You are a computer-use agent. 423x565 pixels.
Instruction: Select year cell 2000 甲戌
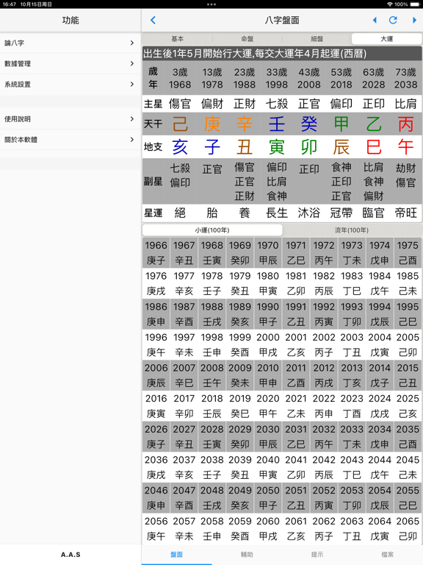268,344
